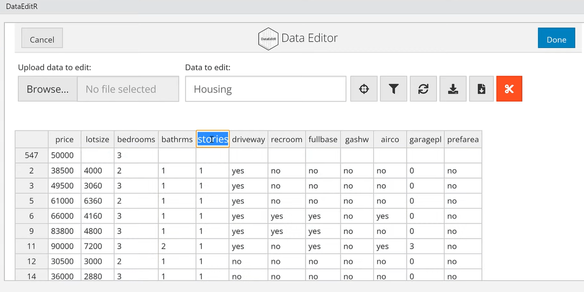Image resolution: width=584 pixels, height=292 pixels.
Task: Click driveway 'no' cell in row 12
Action: pyautogui.click(x=249, y=261)
